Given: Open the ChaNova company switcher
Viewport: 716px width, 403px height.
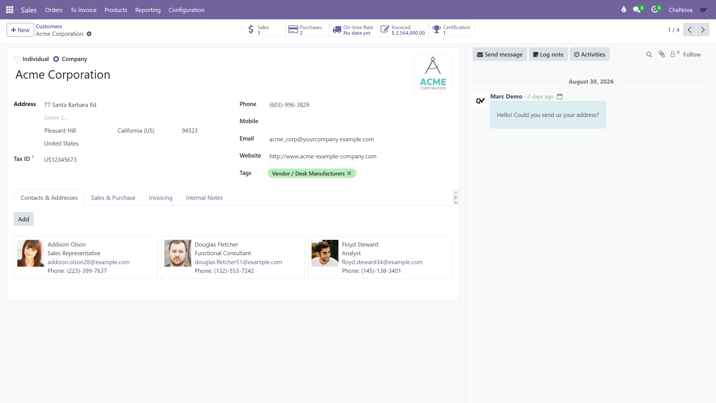Looking at the screenshot, I should coord(680,10).
